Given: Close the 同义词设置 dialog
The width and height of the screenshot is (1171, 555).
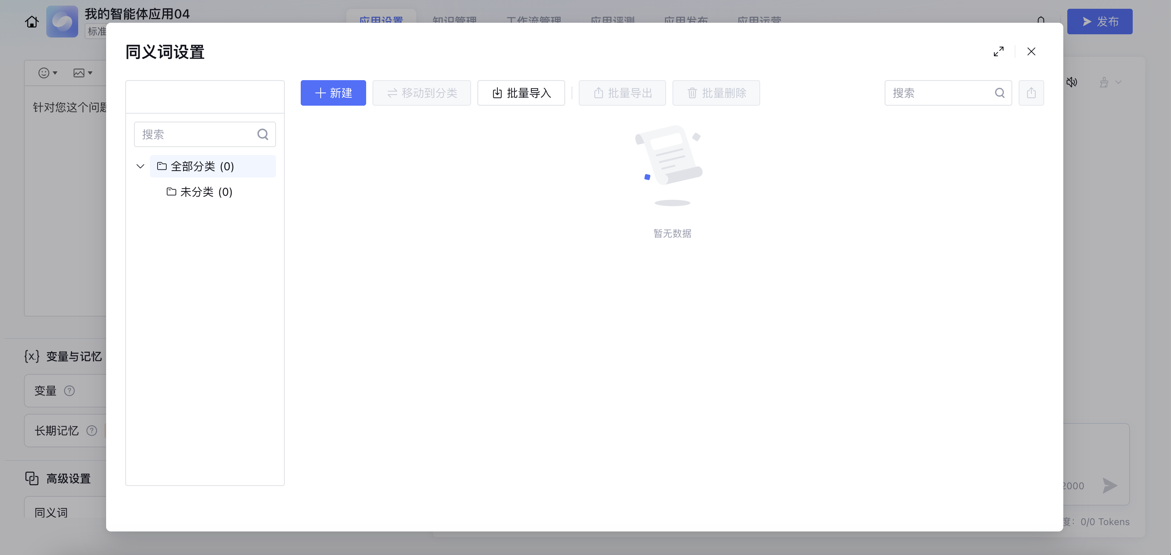Looking at the screenshot, I should coord(1031,51).
